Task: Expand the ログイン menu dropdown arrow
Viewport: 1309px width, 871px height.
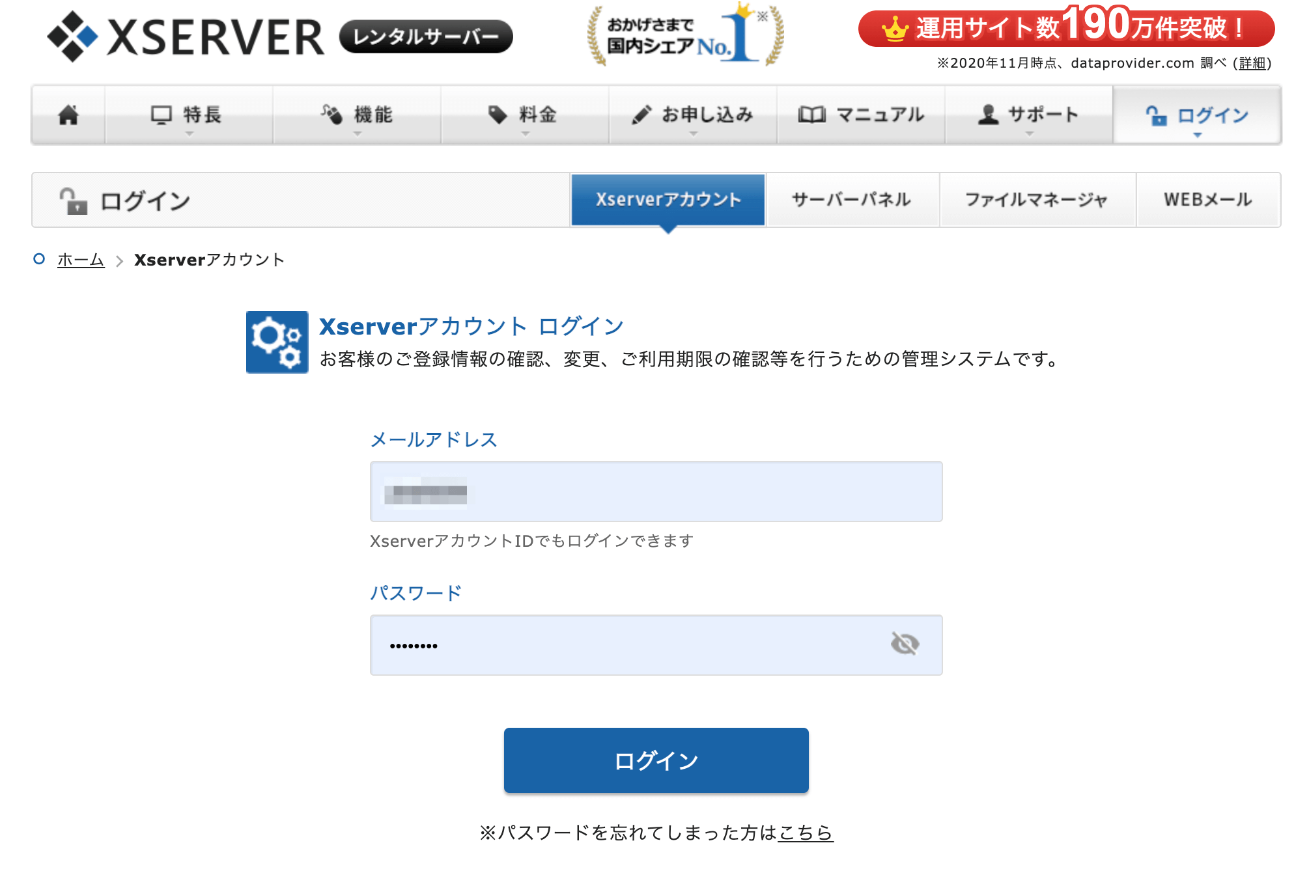Action: pyautogui.click(x=1198, y=135)
